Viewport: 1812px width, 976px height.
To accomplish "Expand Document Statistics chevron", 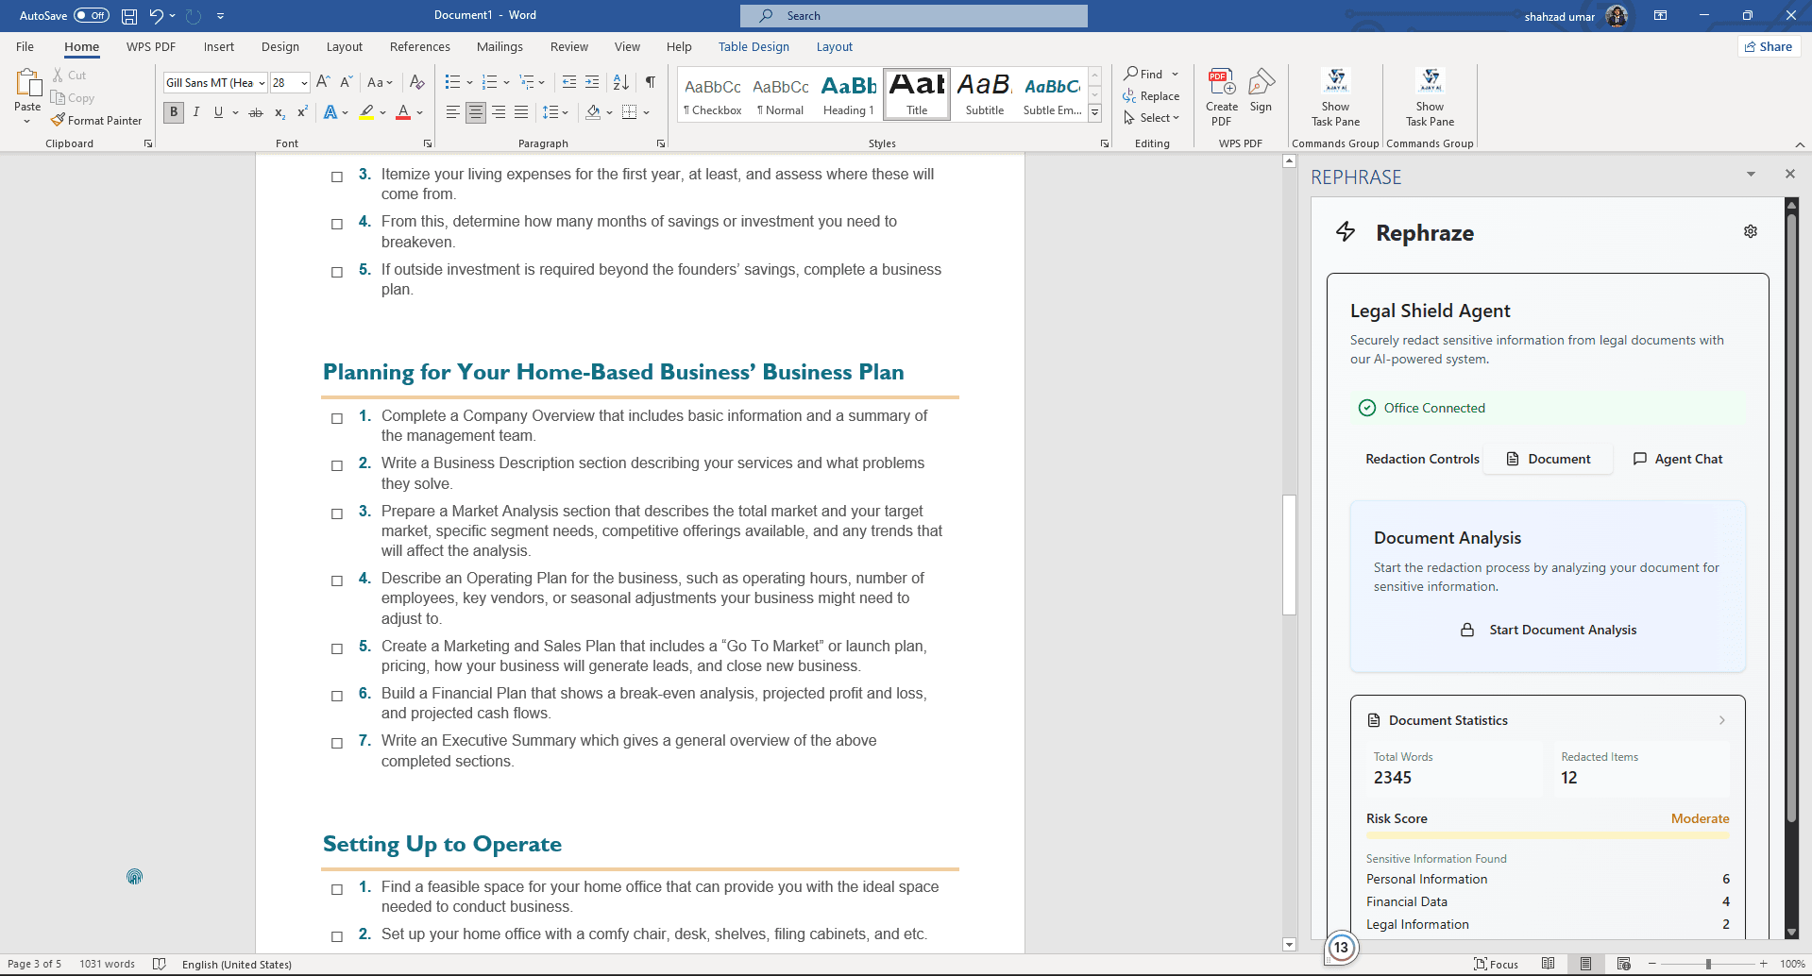I will [x=1721, y=720].
